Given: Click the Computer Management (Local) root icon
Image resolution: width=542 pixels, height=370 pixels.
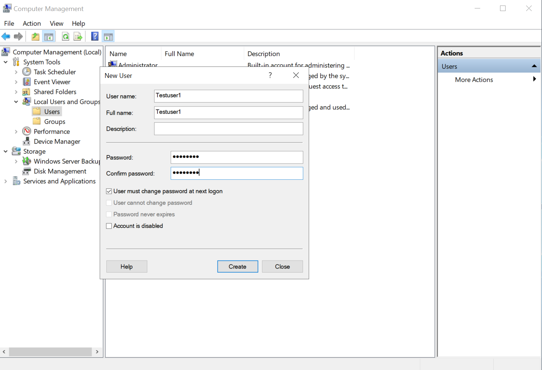Looking at the screenshot, I should tap(6, 52).
